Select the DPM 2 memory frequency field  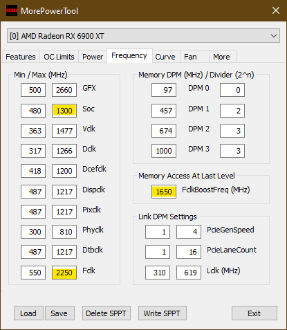click(164, 131)
